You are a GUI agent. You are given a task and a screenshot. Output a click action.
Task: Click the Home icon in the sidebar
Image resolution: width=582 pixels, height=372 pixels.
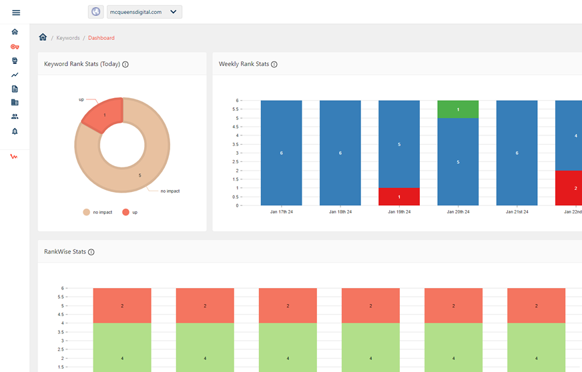coord(15,32)
